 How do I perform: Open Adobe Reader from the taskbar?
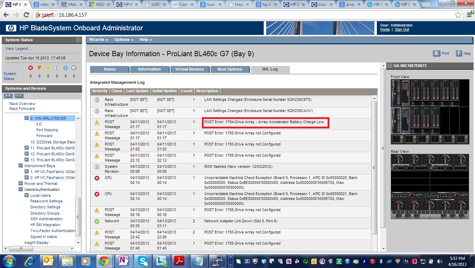(x=179, y=261)
